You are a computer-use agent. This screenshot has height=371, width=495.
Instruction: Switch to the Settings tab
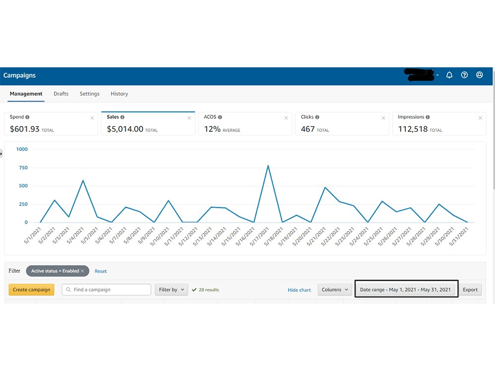pos(90,93)
